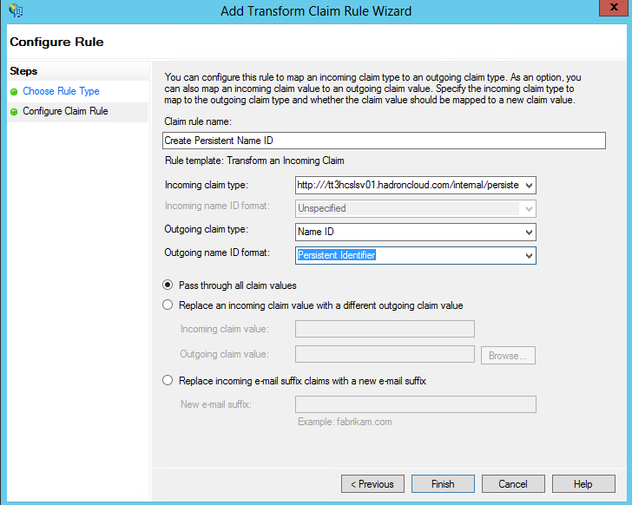Click green bullet beside Choose Rule Type

14,92
